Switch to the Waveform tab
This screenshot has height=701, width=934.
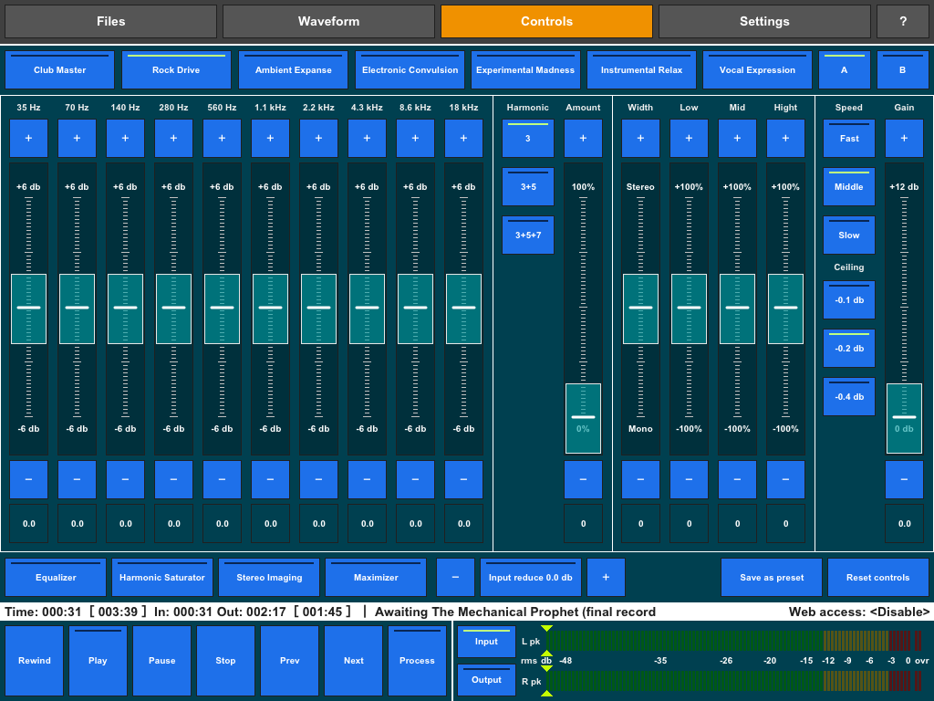tap(328, 20)
